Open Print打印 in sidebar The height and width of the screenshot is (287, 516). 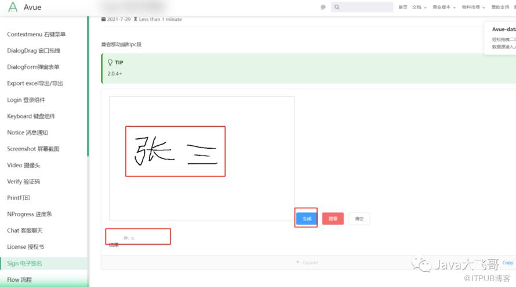[x=19, y=198]
